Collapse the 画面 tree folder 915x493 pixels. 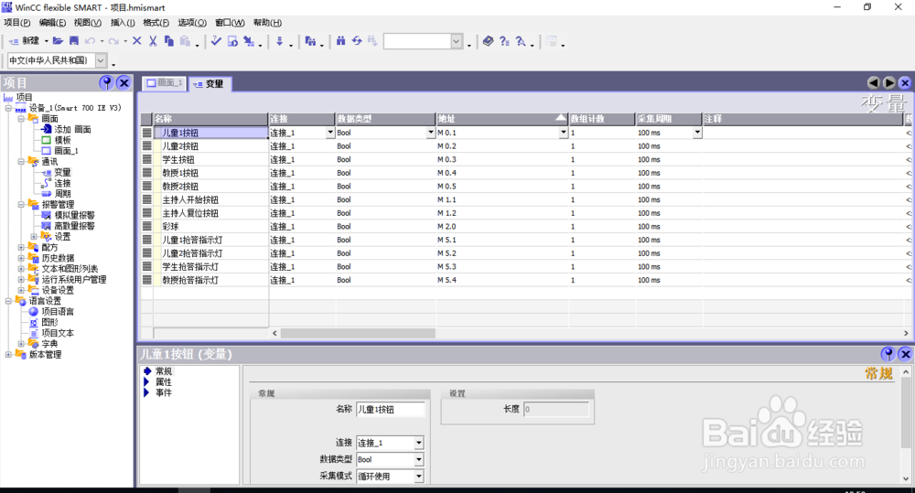pyautogui.click(x=21, y=118)
